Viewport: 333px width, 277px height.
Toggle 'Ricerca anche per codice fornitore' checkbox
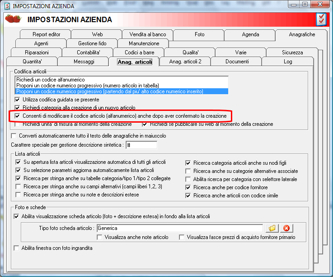tap(188, 188)
